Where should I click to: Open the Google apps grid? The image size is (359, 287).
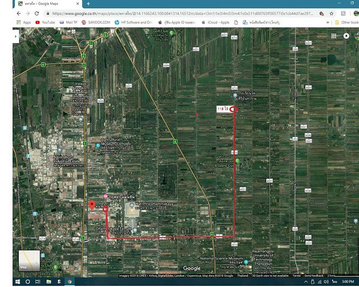point(334,36)
